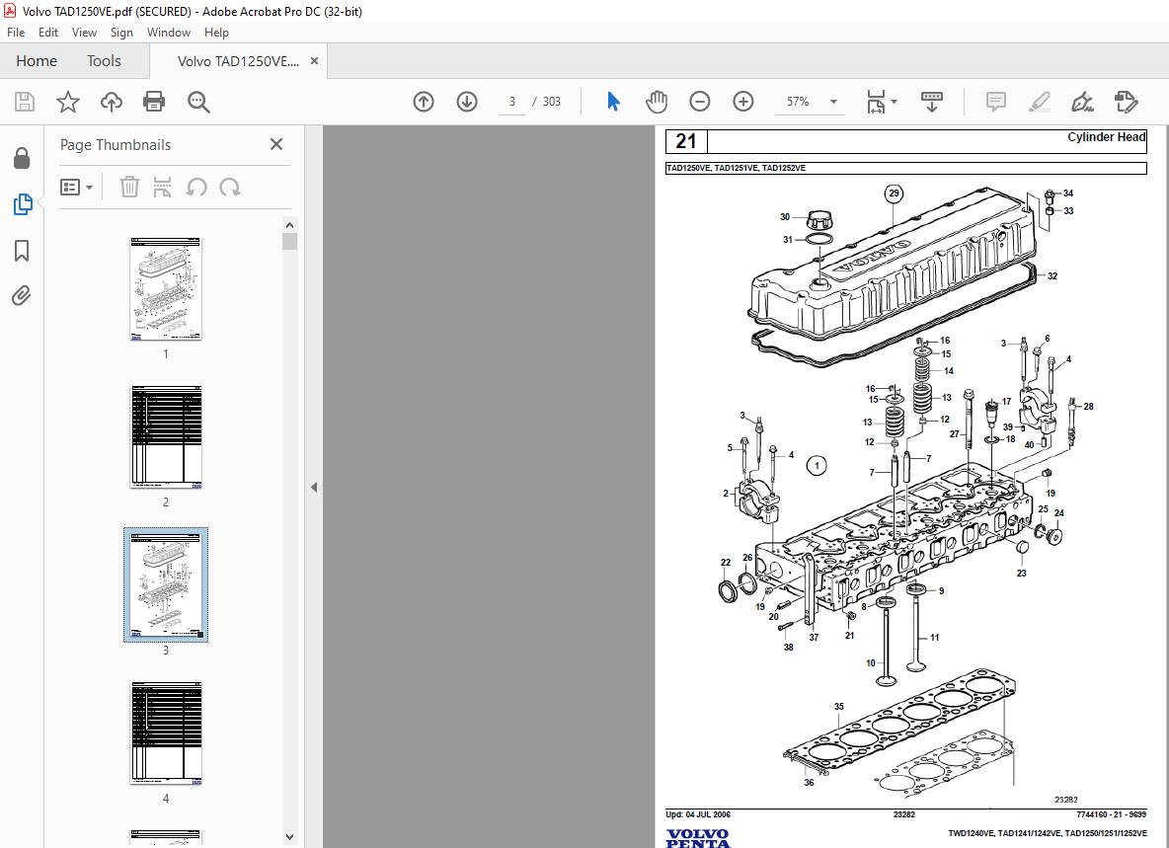Close the Page Thumbnails panel
1169x848 pixels.
click(275, 144)
